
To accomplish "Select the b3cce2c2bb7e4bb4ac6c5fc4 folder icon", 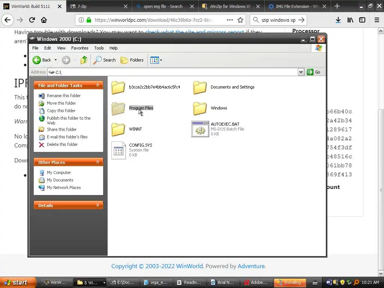I will [x=118, y=87].
